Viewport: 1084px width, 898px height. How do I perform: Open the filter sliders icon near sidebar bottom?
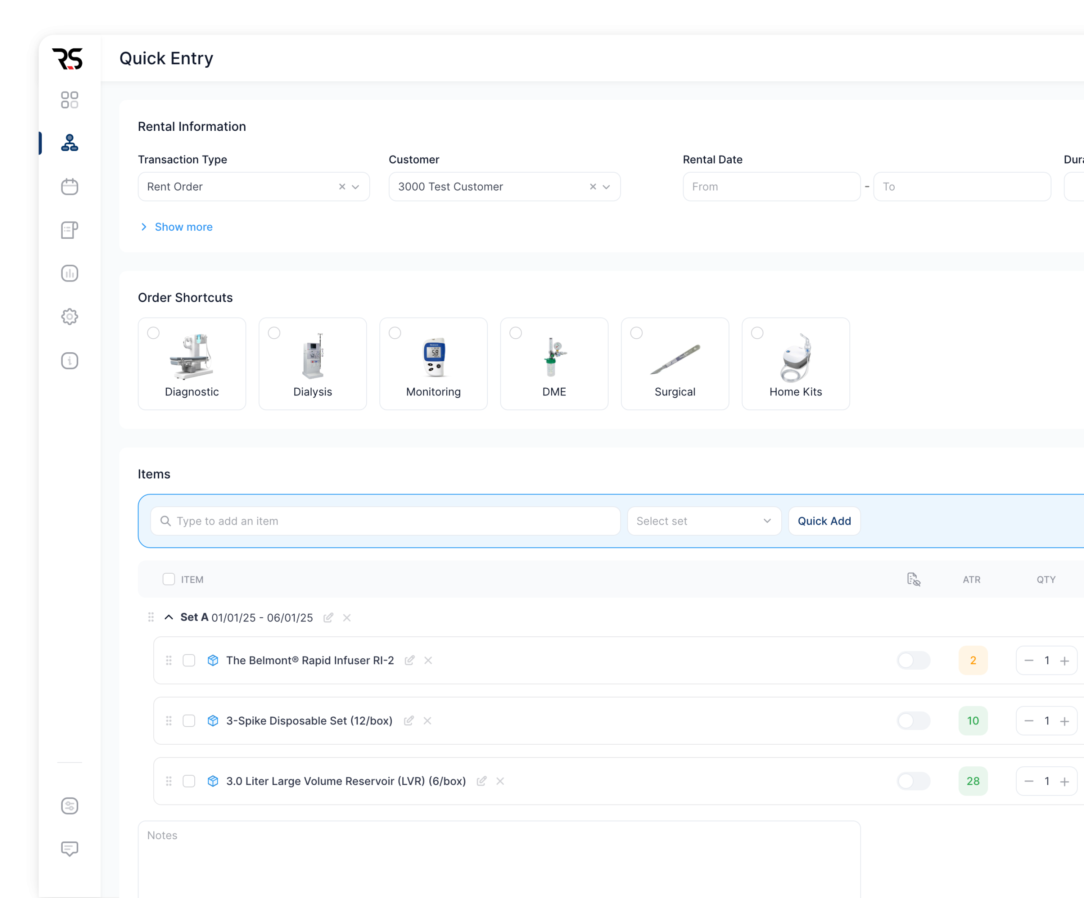click(x=69, y=806)
